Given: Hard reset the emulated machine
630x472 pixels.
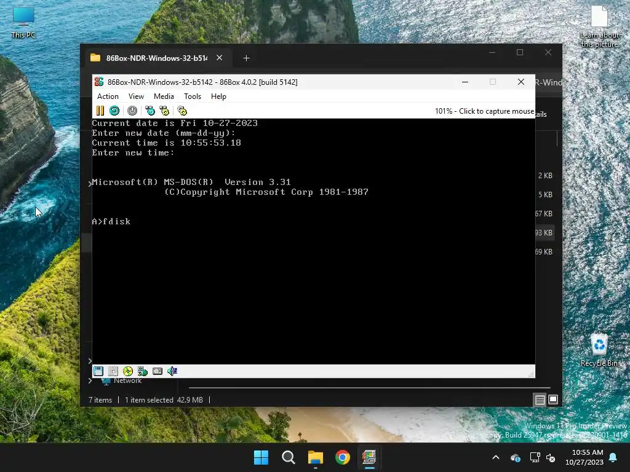Looking at the screenshot, I should (x=114, y=111).
